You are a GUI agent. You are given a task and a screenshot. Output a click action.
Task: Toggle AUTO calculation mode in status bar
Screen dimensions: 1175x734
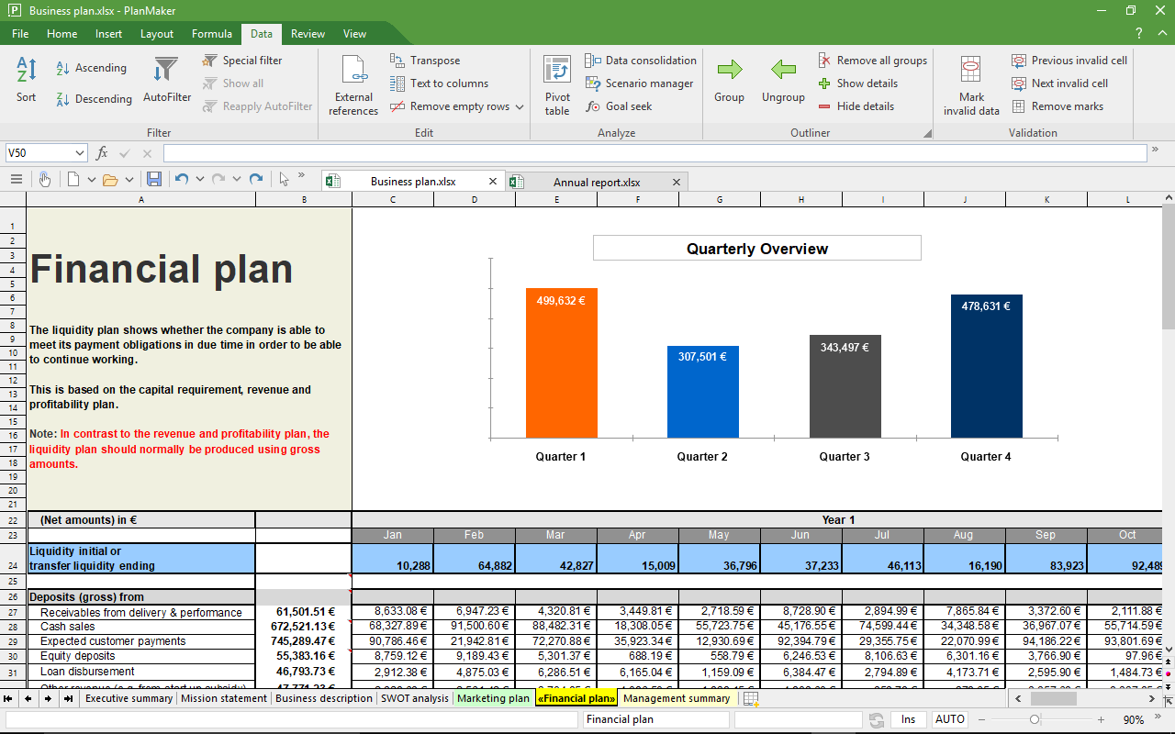point(949,719)
